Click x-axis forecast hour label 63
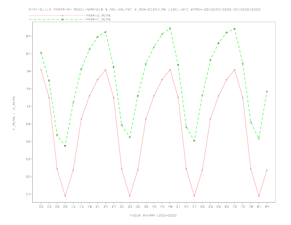Screen dimensions: 291x225 tap(211, 207)
